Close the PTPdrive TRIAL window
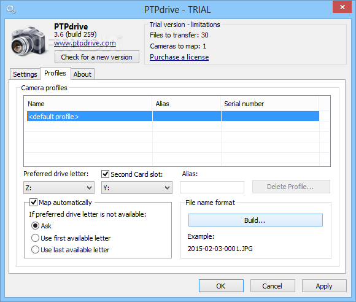 pyautogui.click(x=342, y=7)
